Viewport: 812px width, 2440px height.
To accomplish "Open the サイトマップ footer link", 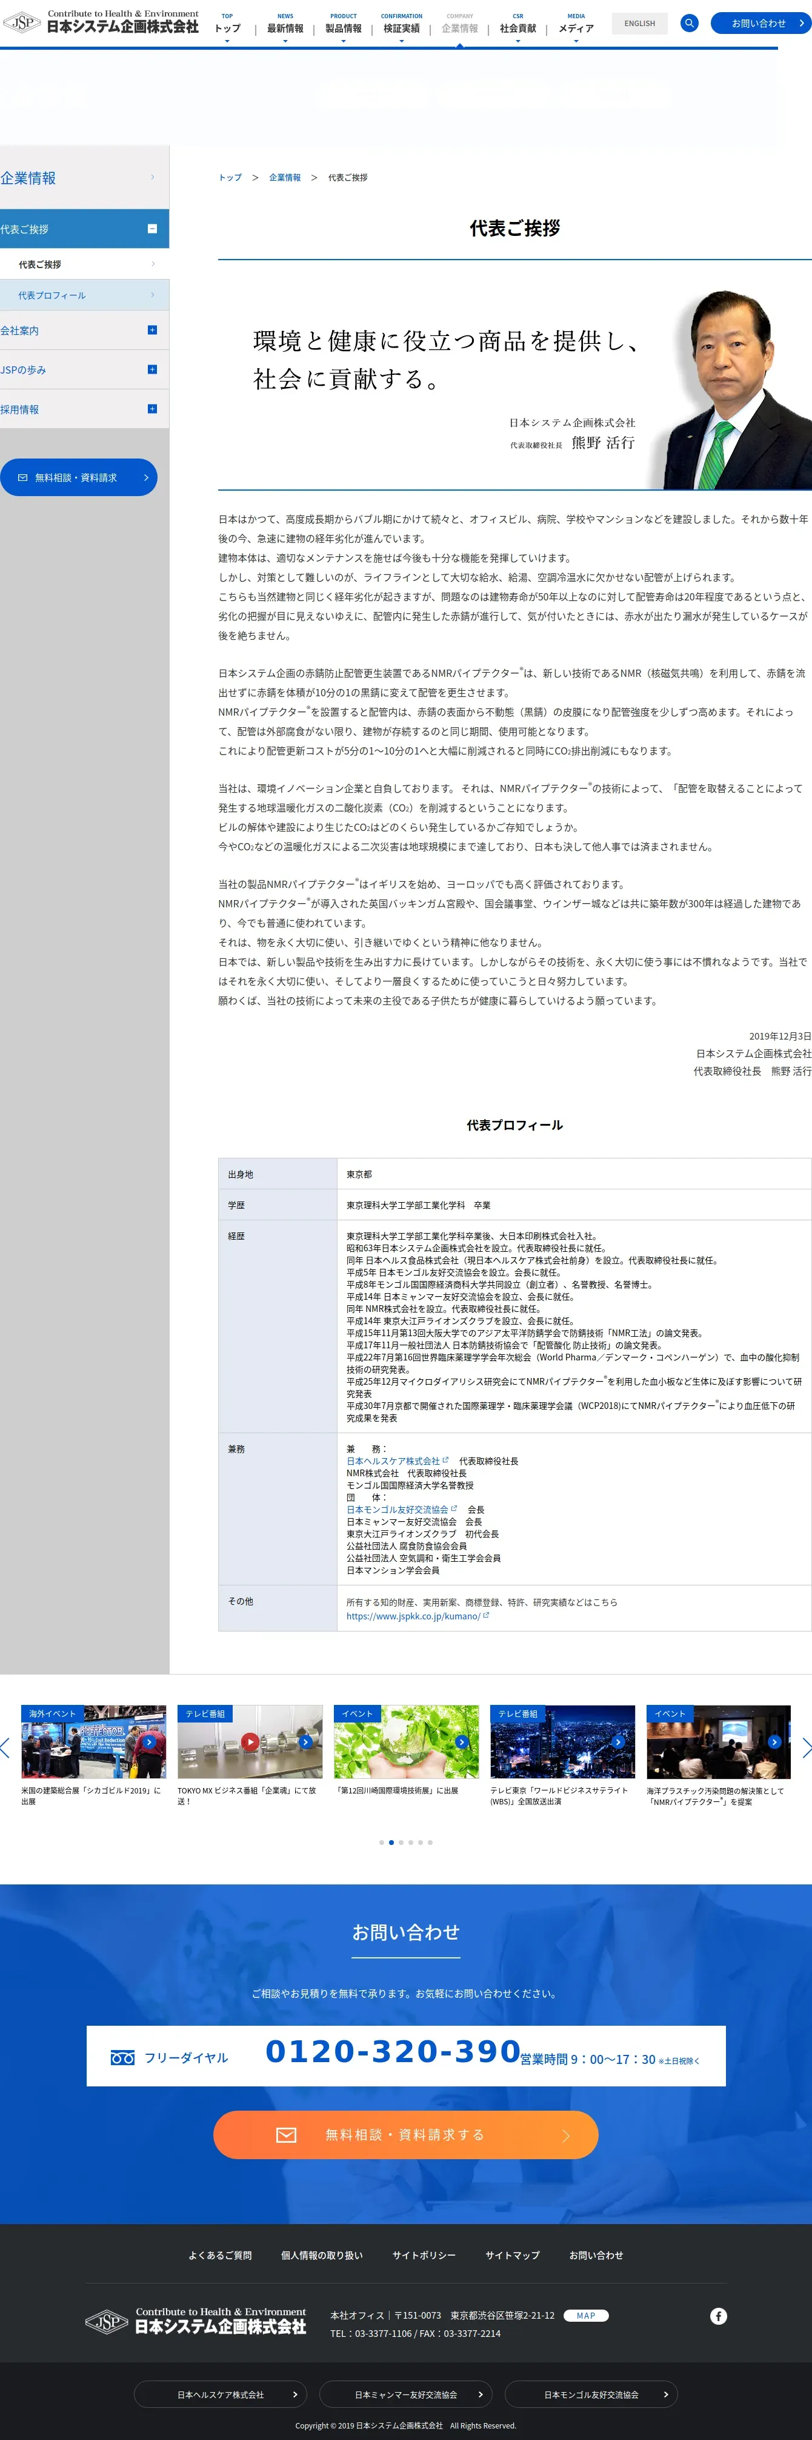I will pos(513,2255).
